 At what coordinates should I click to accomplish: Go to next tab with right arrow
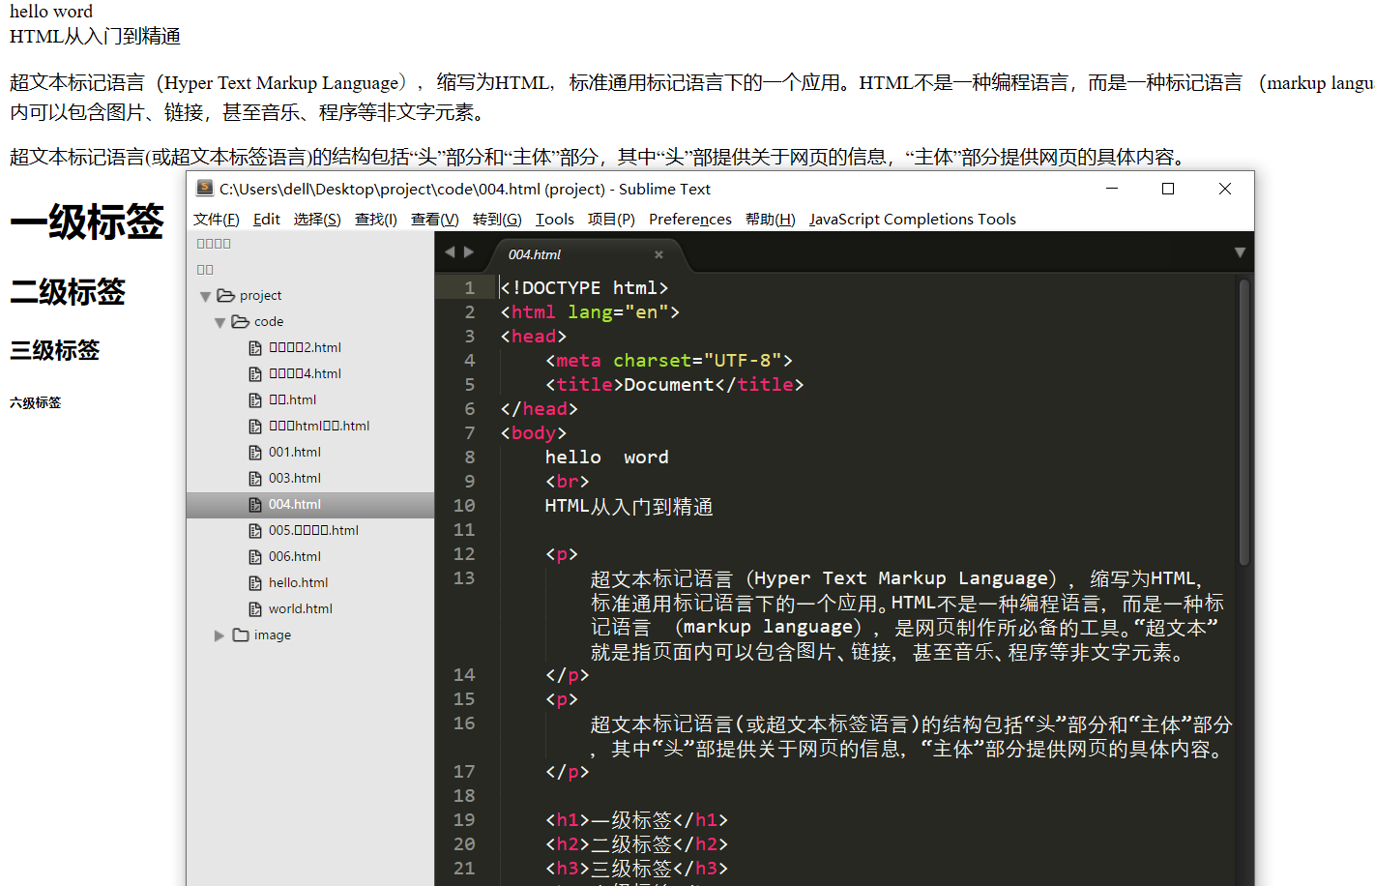tap(469, 252)
